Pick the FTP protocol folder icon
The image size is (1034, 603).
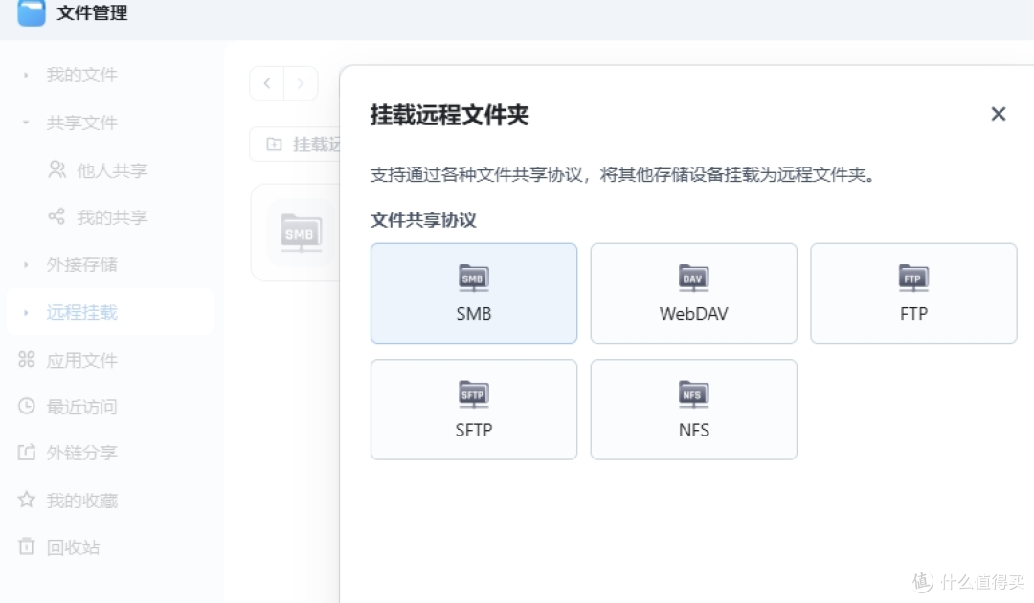point(913,279)
